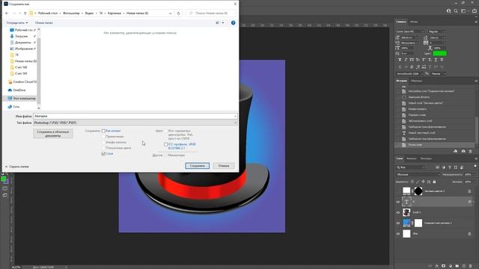Switch to the Контуры tab

[426, 158]
